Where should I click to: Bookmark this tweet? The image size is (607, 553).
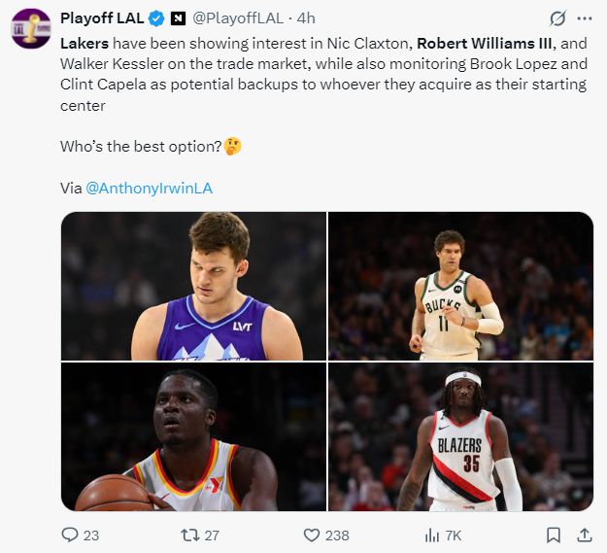(x=553, y=535)
